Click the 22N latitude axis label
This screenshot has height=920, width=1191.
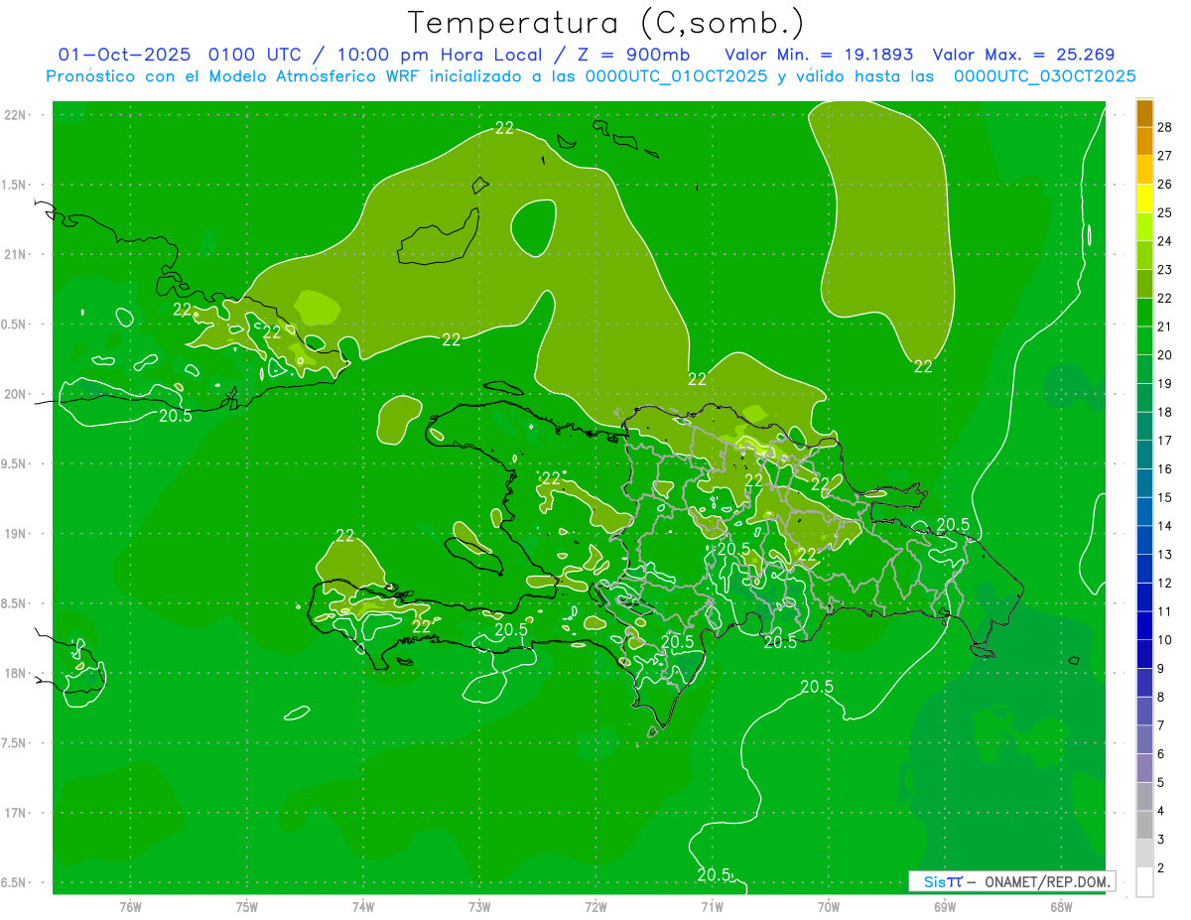pos(16,115)
